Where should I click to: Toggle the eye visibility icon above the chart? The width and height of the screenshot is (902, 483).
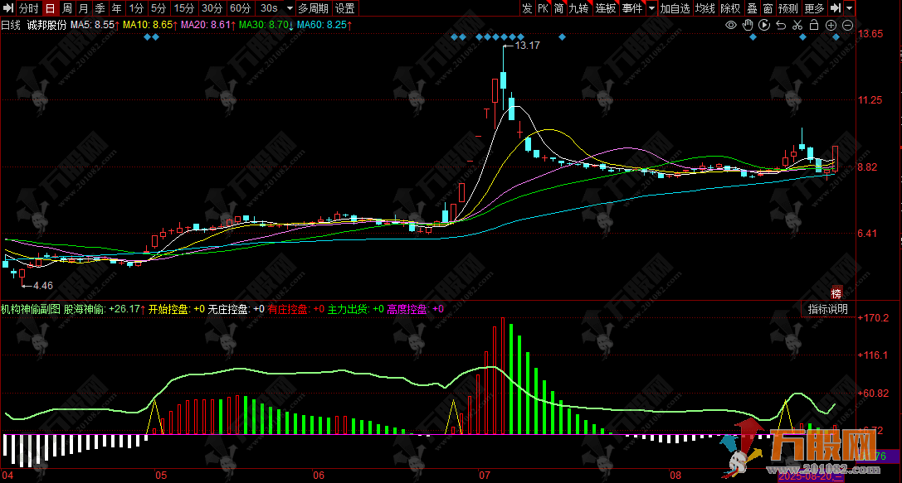click(730, 26)
